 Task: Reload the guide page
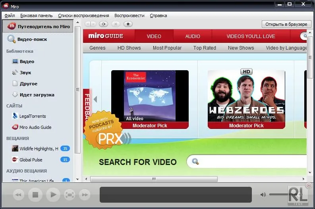pos(104,24)
